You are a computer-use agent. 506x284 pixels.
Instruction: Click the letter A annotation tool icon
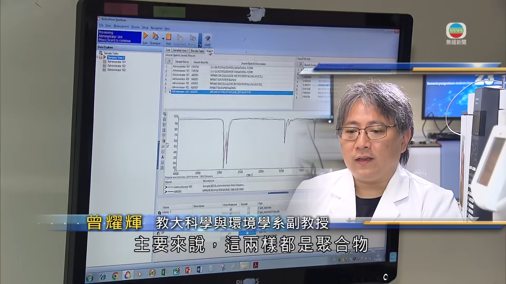pyautogui.click(x=162, y=157)
